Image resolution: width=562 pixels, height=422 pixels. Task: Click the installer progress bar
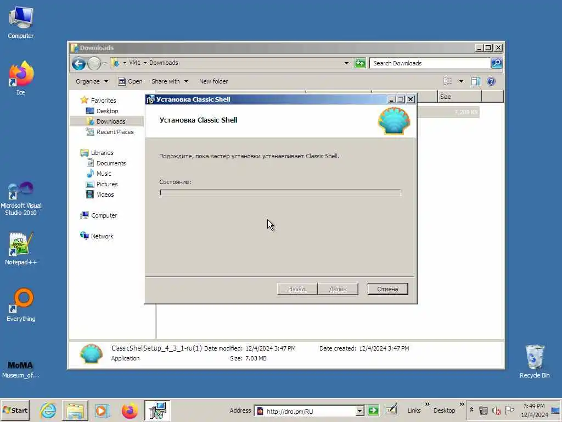[280, 193]
